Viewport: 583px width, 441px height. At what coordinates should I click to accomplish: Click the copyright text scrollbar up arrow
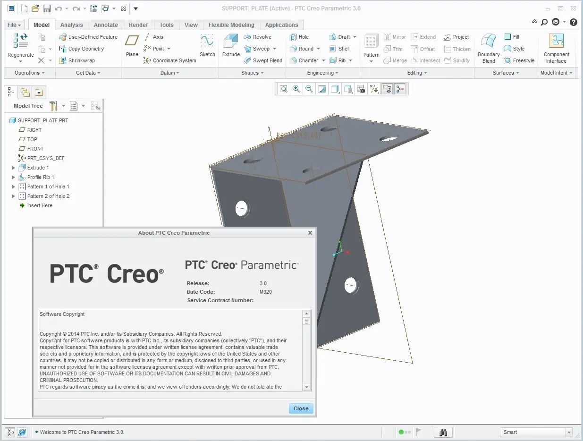(x=306, y=314)
